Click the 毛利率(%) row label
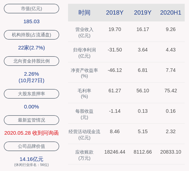Screen dimensions: 189x171 pyautogui.click(x=84, y=93)
